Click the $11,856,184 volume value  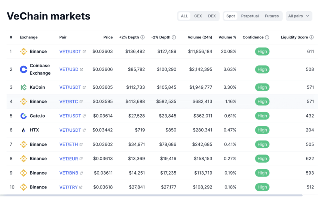[x=200, y=51]
